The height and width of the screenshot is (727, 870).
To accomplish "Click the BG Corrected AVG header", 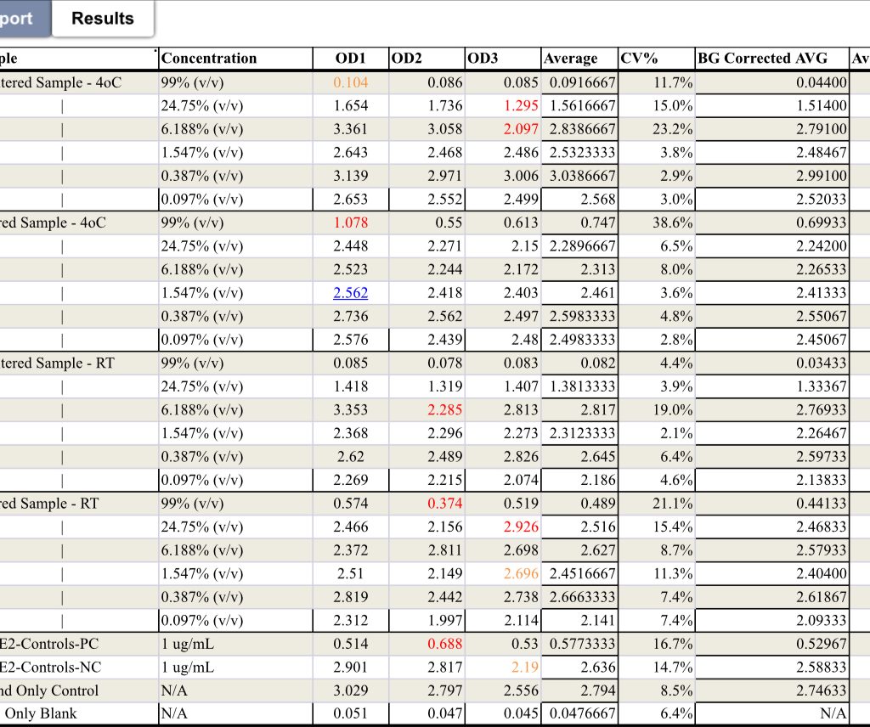I will (756, 59).
